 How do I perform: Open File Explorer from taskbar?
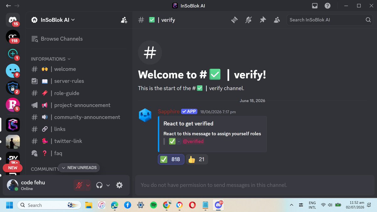point(89,205)
